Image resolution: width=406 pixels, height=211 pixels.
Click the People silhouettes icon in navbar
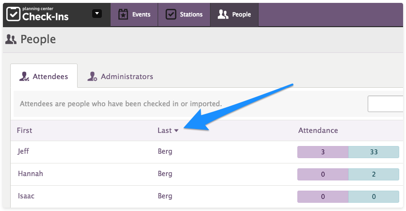[223, 15]
